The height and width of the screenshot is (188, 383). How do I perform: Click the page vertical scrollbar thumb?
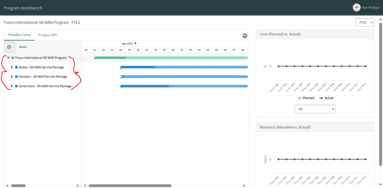[380, 94]
